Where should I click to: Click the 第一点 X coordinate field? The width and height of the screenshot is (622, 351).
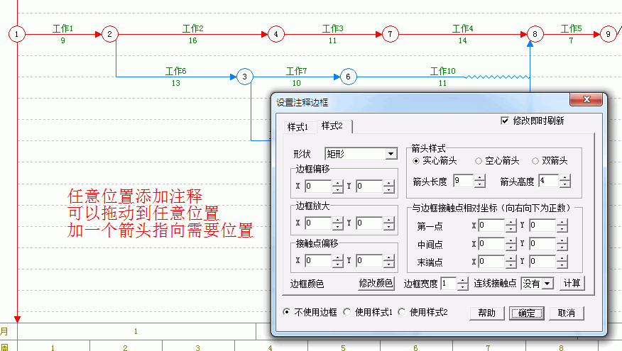(x=491, y=225)
